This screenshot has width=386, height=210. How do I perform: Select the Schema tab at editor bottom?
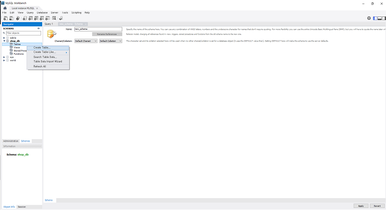(49, 200)
